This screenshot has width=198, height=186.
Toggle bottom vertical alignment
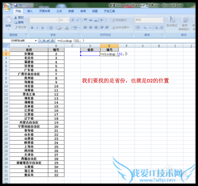coord(95,20)
